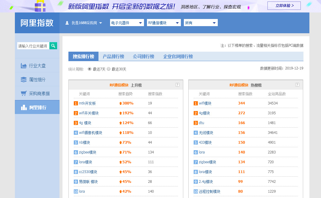Click the 采购商素描 shopping cart icon

24,94
